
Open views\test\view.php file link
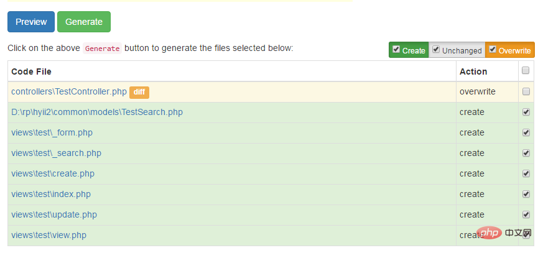(x=49, y=235)
